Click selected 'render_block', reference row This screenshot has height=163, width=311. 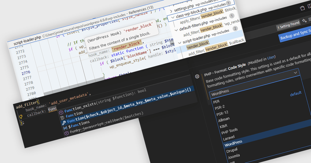(x=198, y=45)
